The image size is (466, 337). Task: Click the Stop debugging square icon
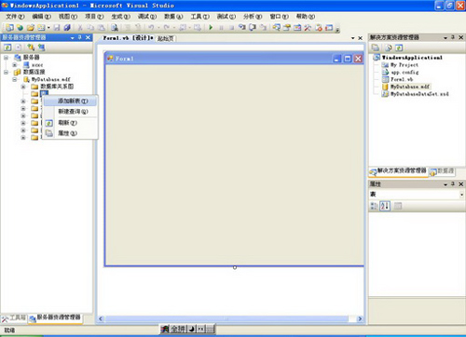pos(231,28)
